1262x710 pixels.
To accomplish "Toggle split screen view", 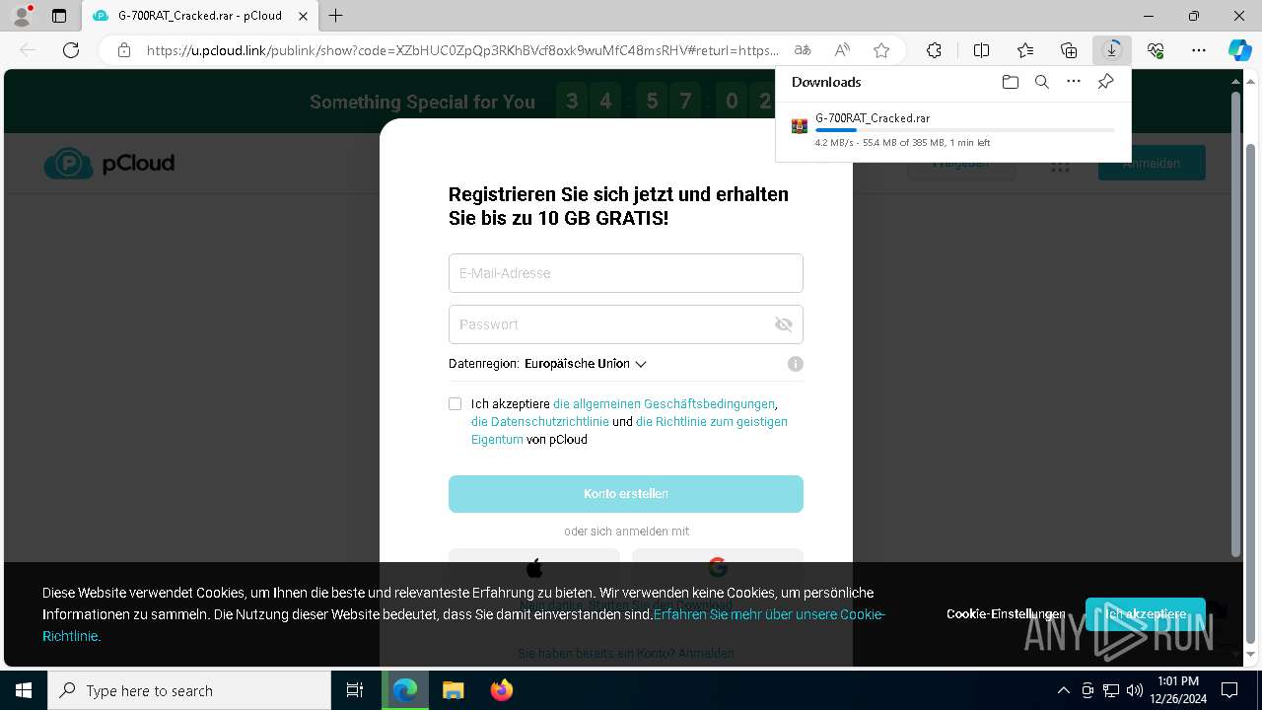I will tap(981, 50).
